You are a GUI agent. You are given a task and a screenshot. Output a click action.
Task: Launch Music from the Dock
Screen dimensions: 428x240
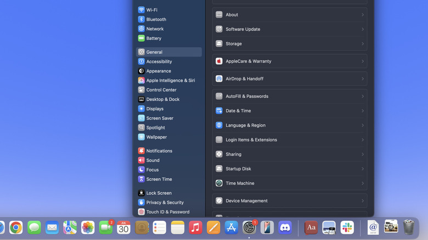[x=195, y=227]
